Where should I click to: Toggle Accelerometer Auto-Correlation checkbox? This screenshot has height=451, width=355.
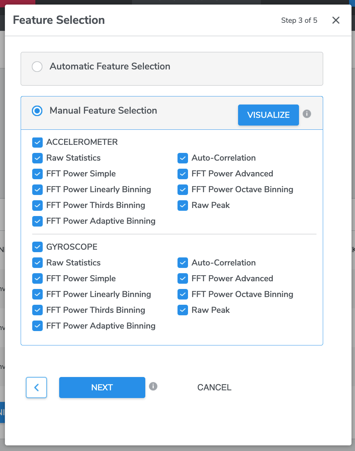(183, 158)
